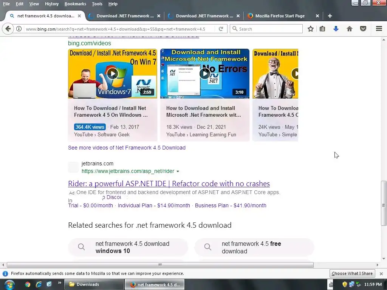
Task: Open a new tab with the plus button
Action: coord(330,16)
